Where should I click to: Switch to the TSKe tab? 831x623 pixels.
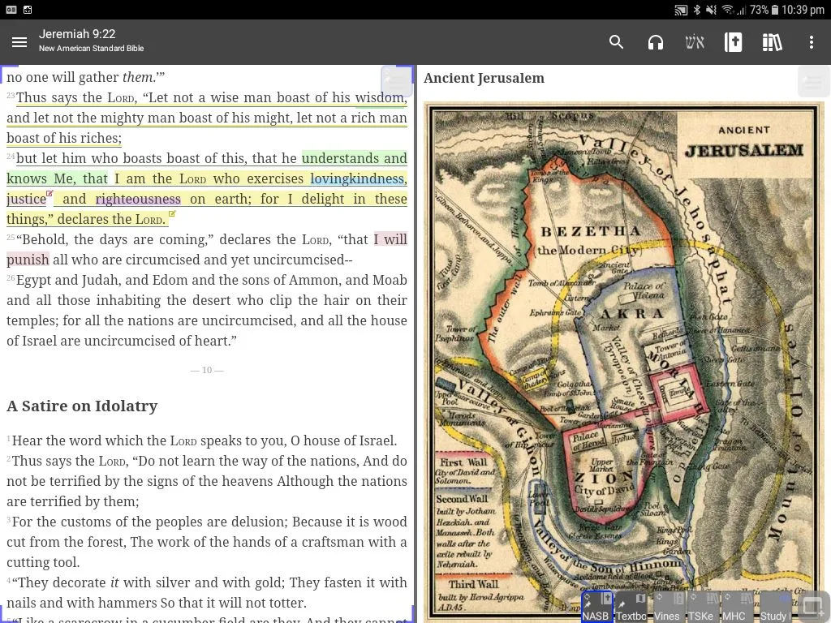tap(702, 607)
